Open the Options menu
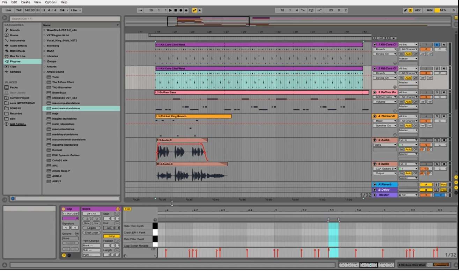The width and height of the screenshot is (459, 271). pyautogui.click(x=51, y=2)
